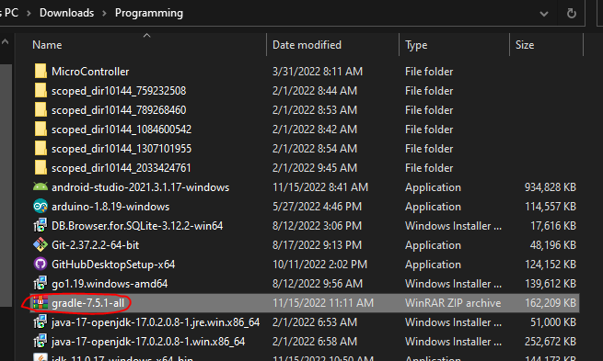
Task: Refresh the Programming folder view
Action: [572, 14]
